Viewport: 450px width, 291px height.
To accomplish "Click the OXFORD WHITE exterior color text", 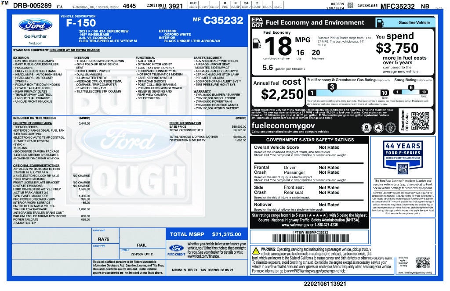I will [178, 34].
